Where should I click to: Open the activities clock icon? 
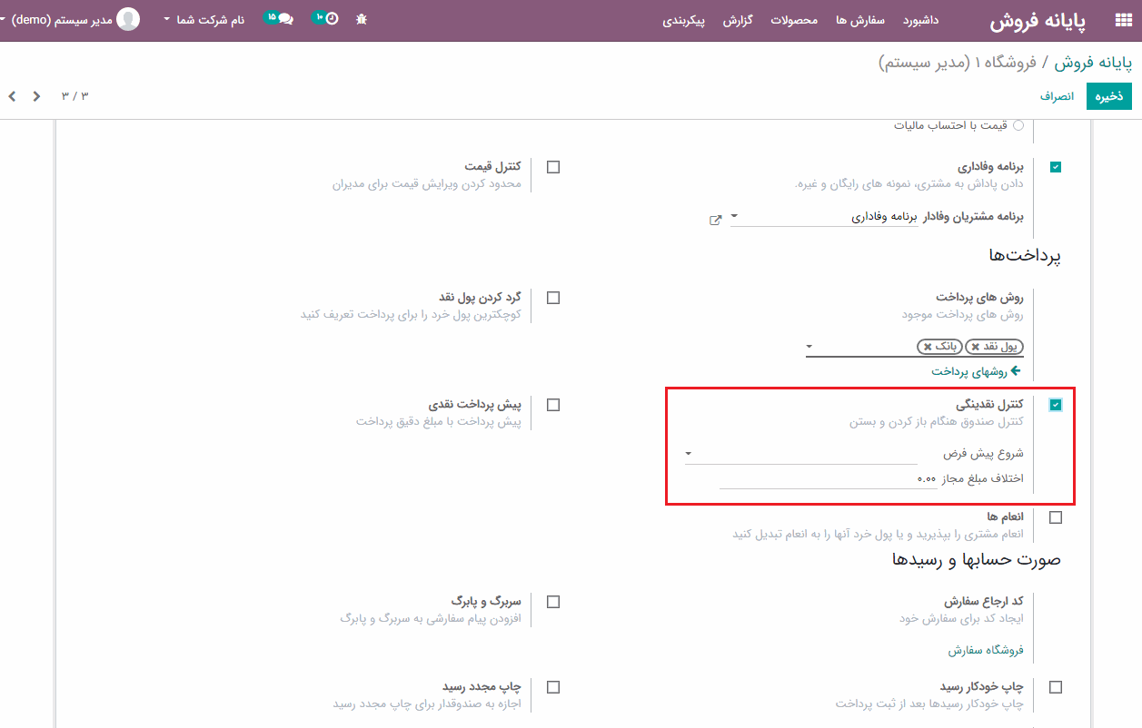[331, 19]
